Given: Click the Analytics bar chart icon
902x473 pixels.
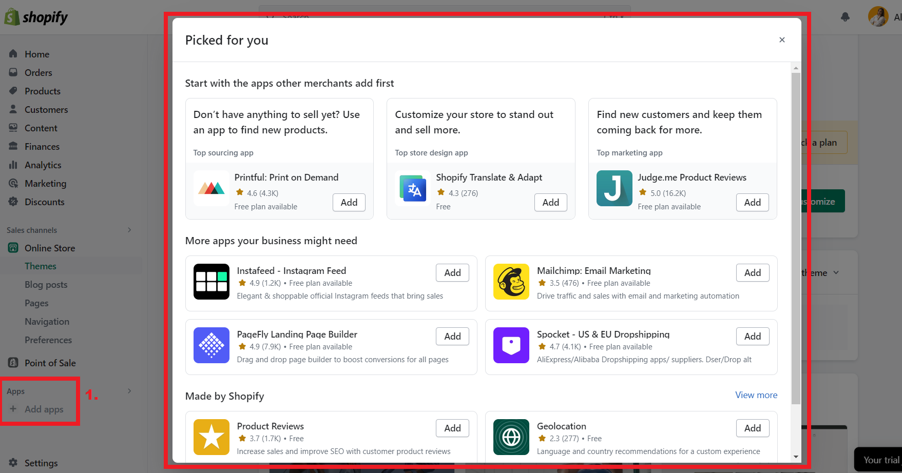Looking at the screenshot, I should coord(13,165).
